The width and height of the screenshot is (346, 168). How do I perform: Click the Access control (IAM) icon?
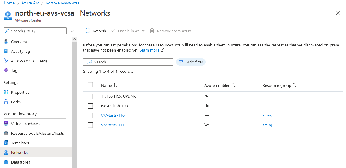click(6, 61)
